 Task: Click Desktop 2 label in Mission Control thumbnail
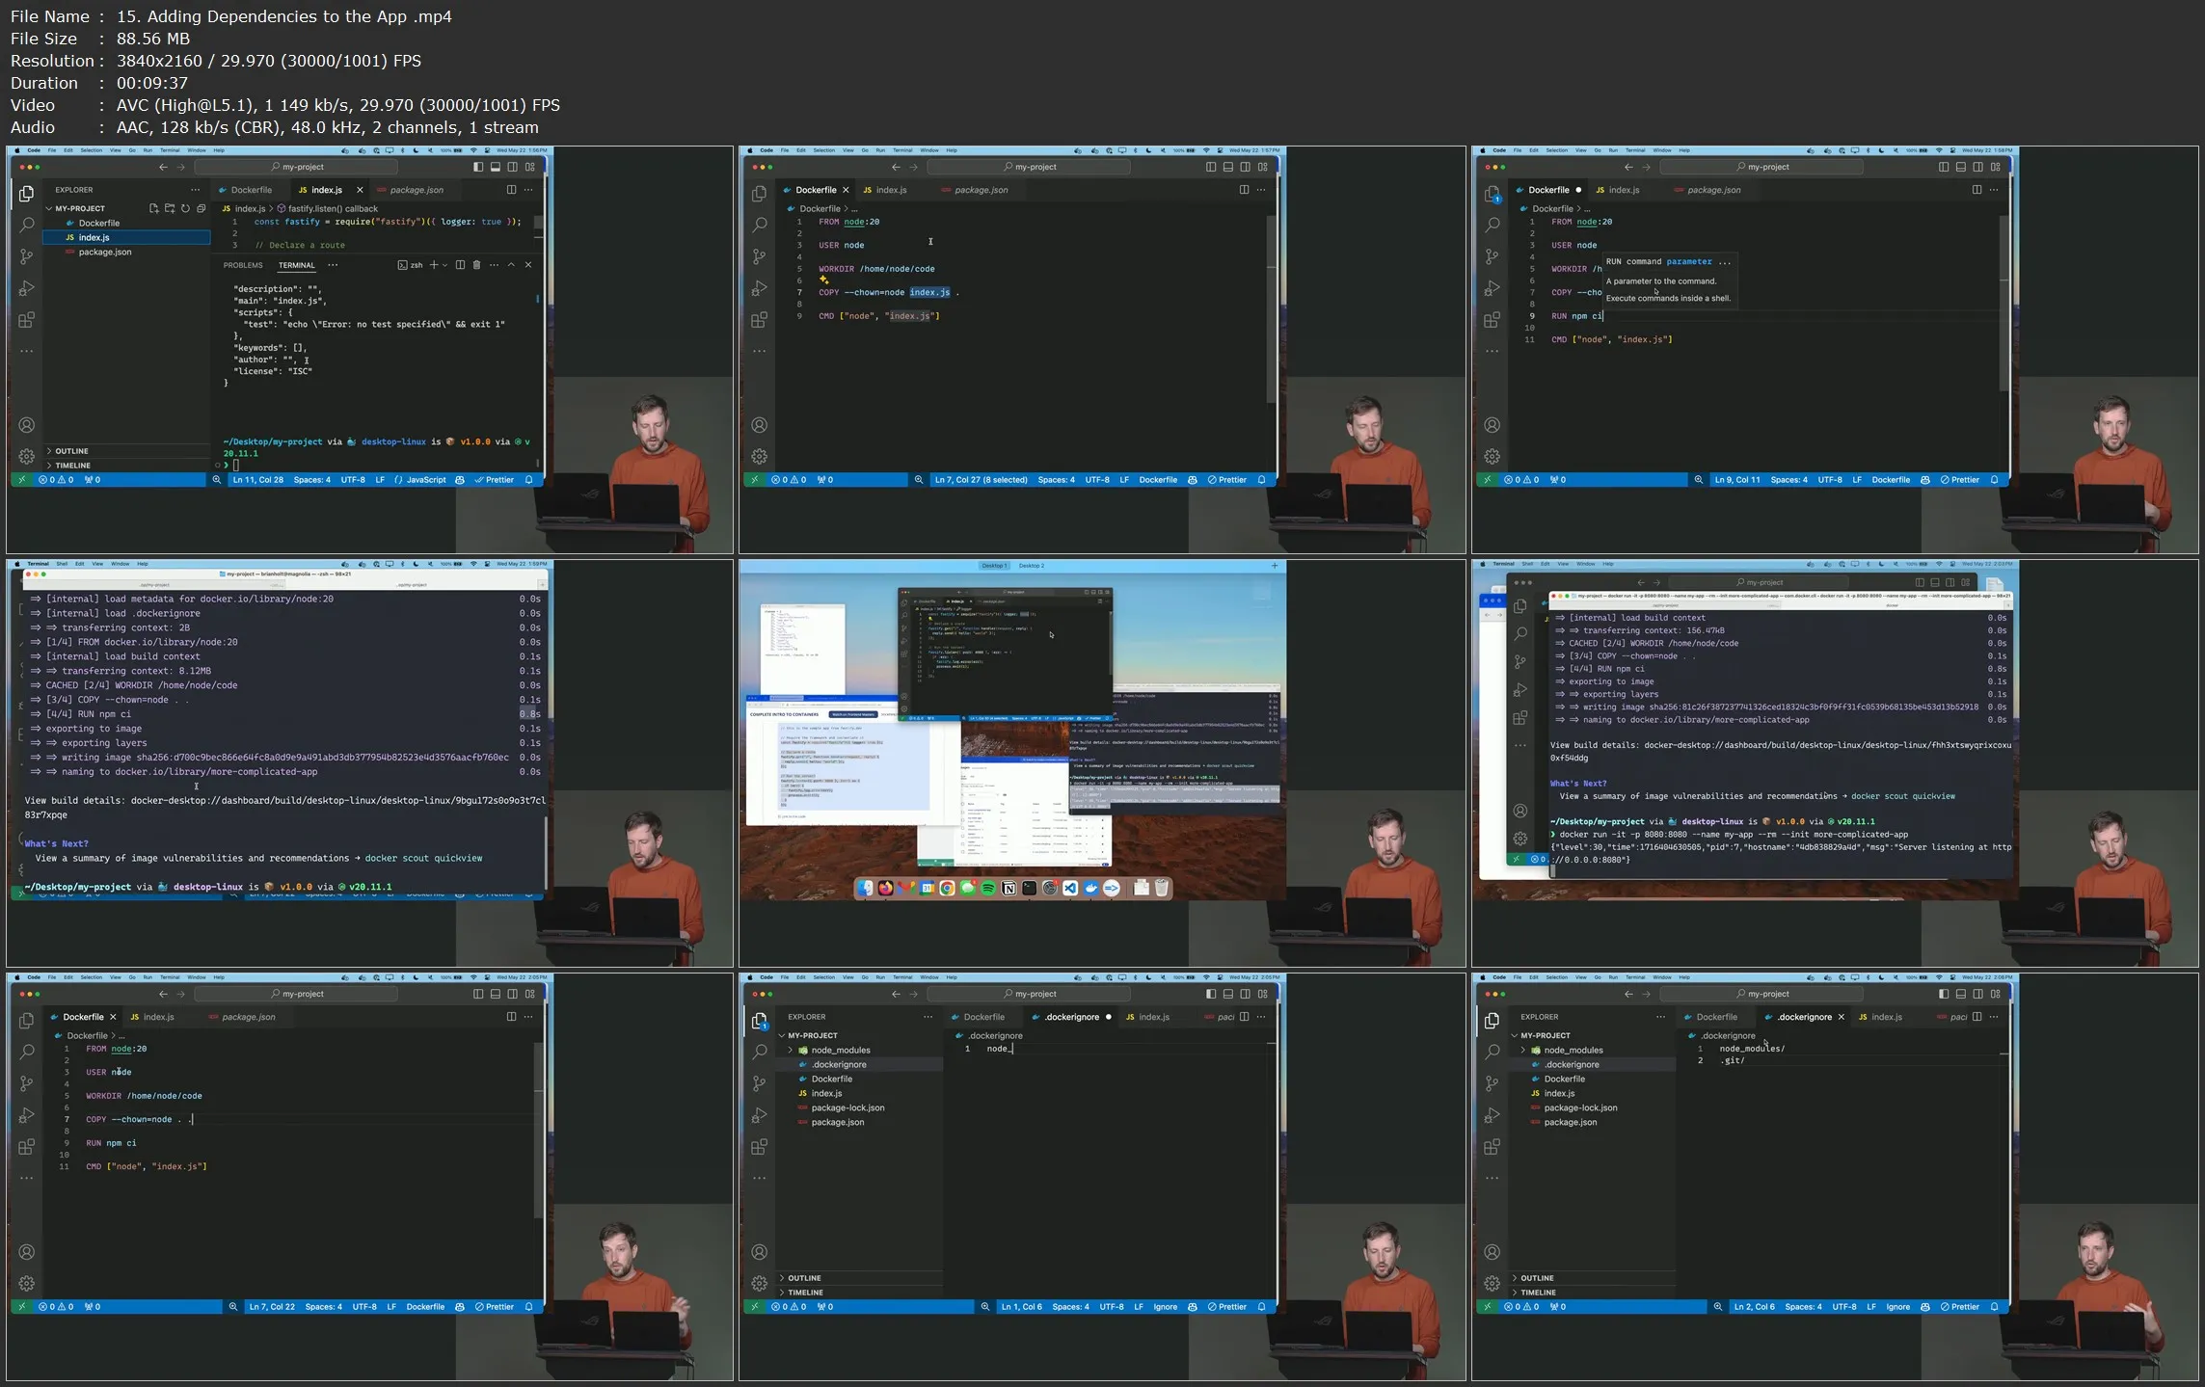(x=1032, y=566)
